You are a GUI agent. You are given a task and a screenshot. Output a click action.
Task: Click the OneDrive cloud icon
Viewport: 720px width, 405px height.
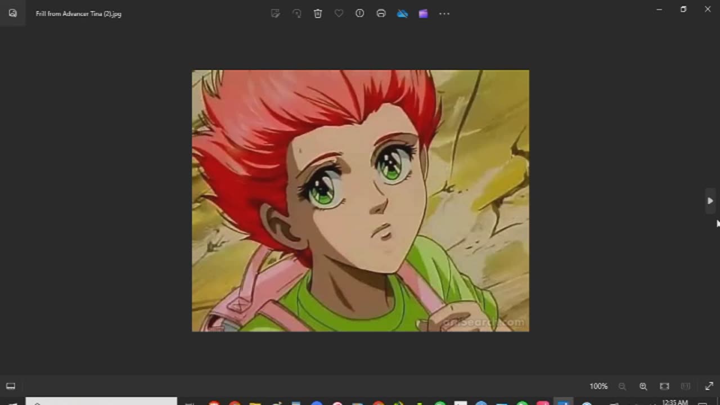402,13
